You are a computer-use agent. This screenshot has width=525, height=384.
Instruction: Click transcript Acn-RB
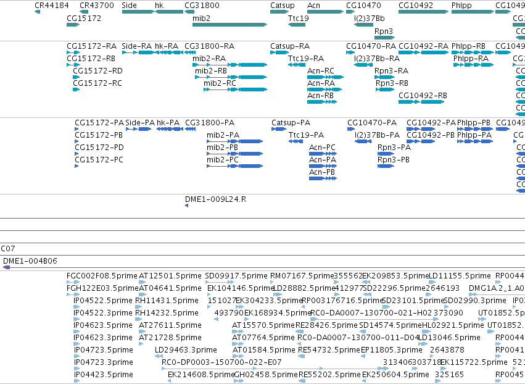[320, 96]
